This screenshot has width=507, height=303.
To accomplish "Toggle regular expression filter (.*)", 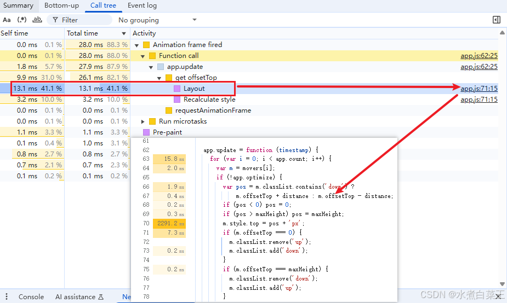I will [22, 20].
